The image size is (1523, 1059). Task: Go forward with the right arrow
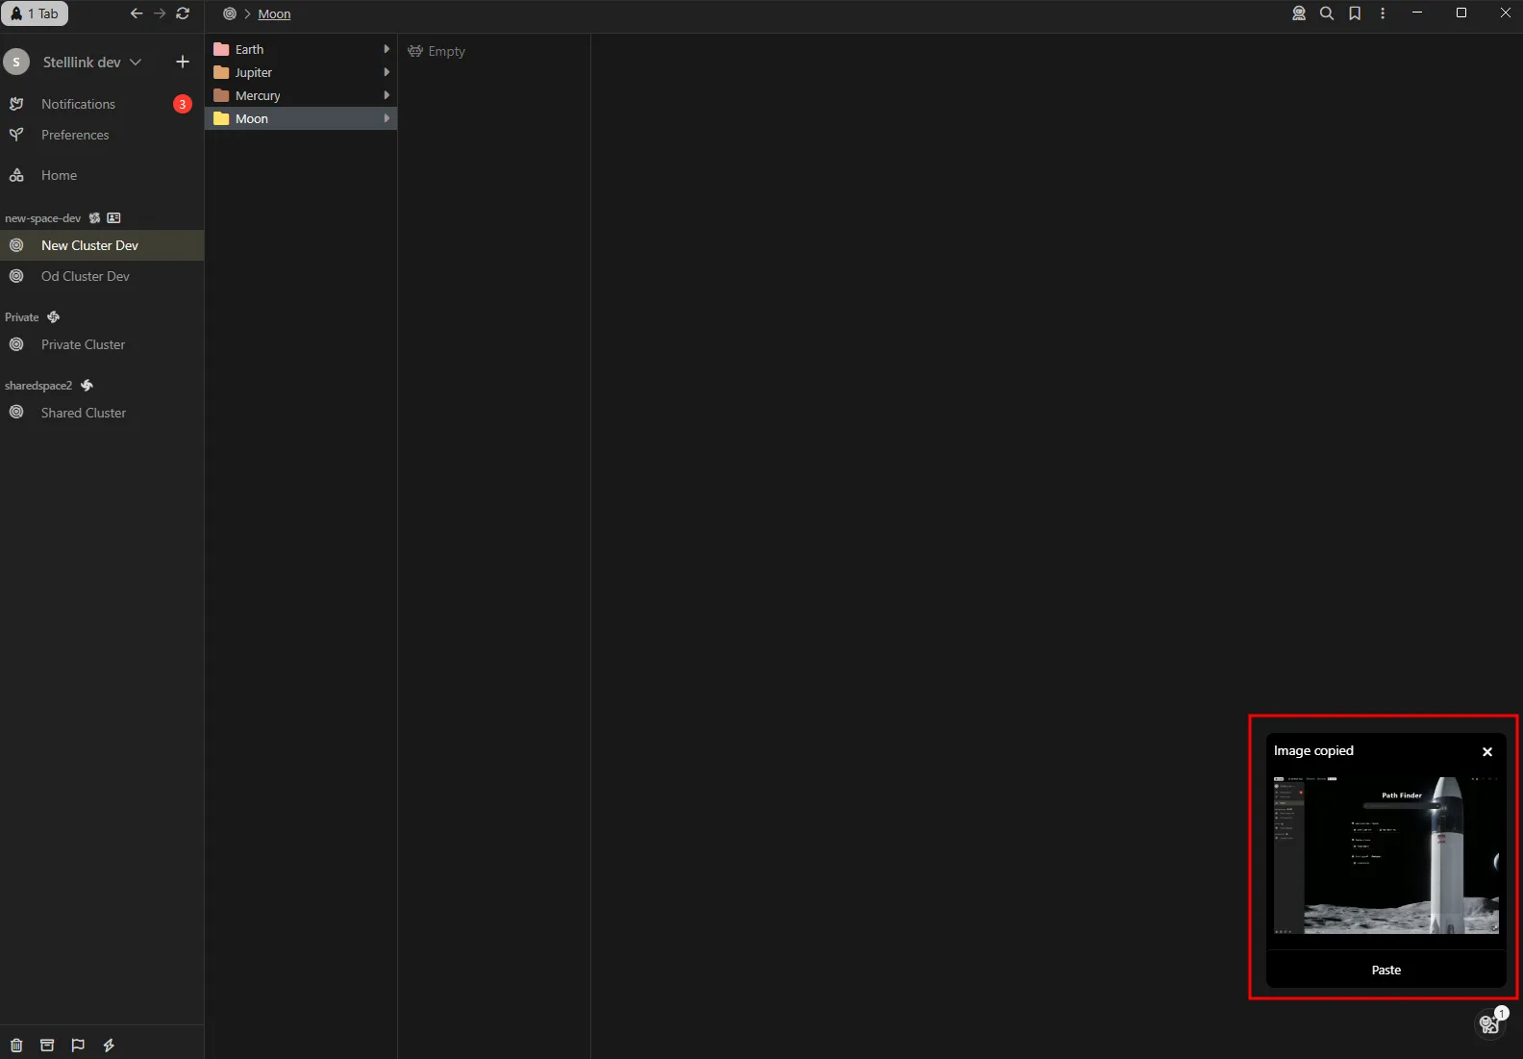160,13
